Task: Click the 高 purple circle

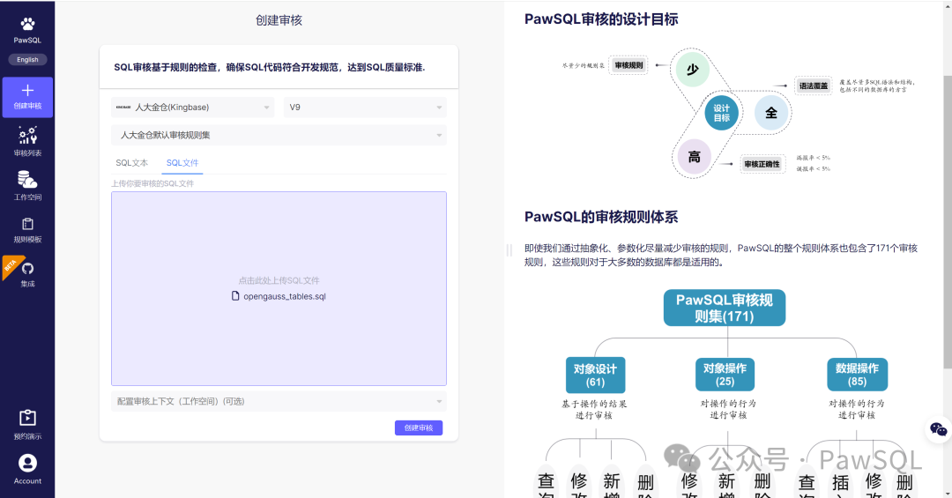Action: (x=694, y=157)
